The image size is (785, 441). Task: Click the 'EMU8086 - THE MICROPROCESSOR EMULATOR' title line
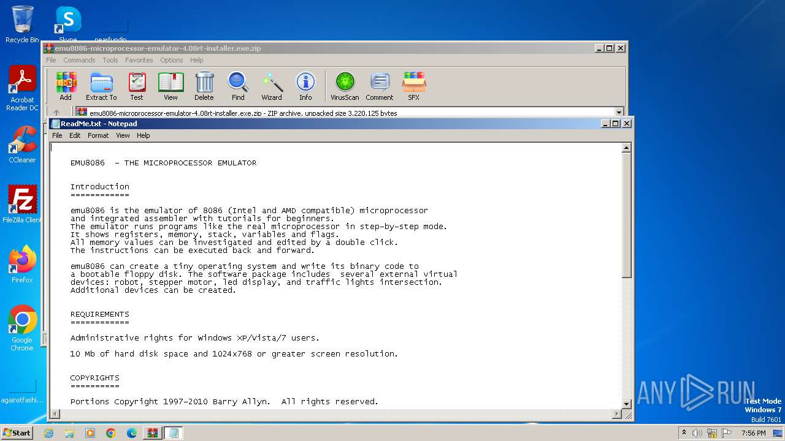[164, 163]
